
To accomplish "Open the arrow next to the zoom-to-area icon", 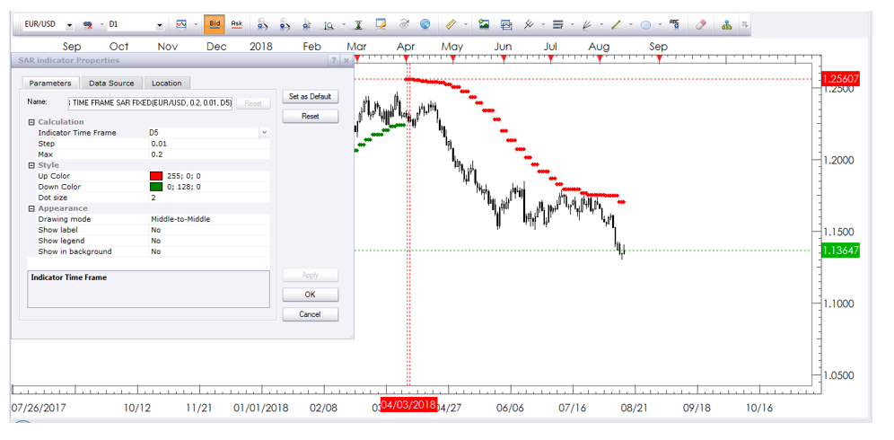I will pos(343,25).
